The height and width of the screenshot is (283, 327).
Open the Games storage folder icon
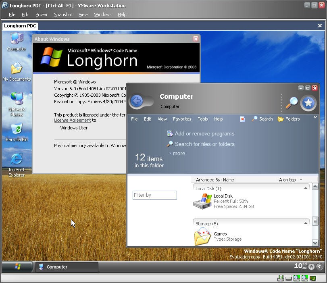pyautogui.click(x=202, y=236)
